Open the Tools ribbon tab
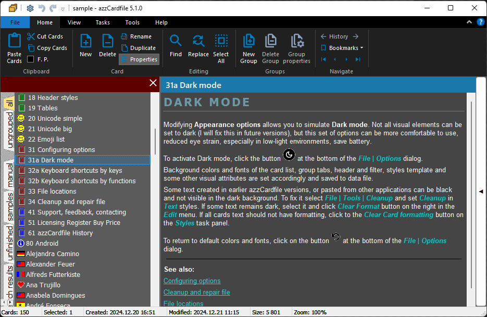Image resolution: width=487 pixels, height=317 pixels. click(x=132, y=22)
